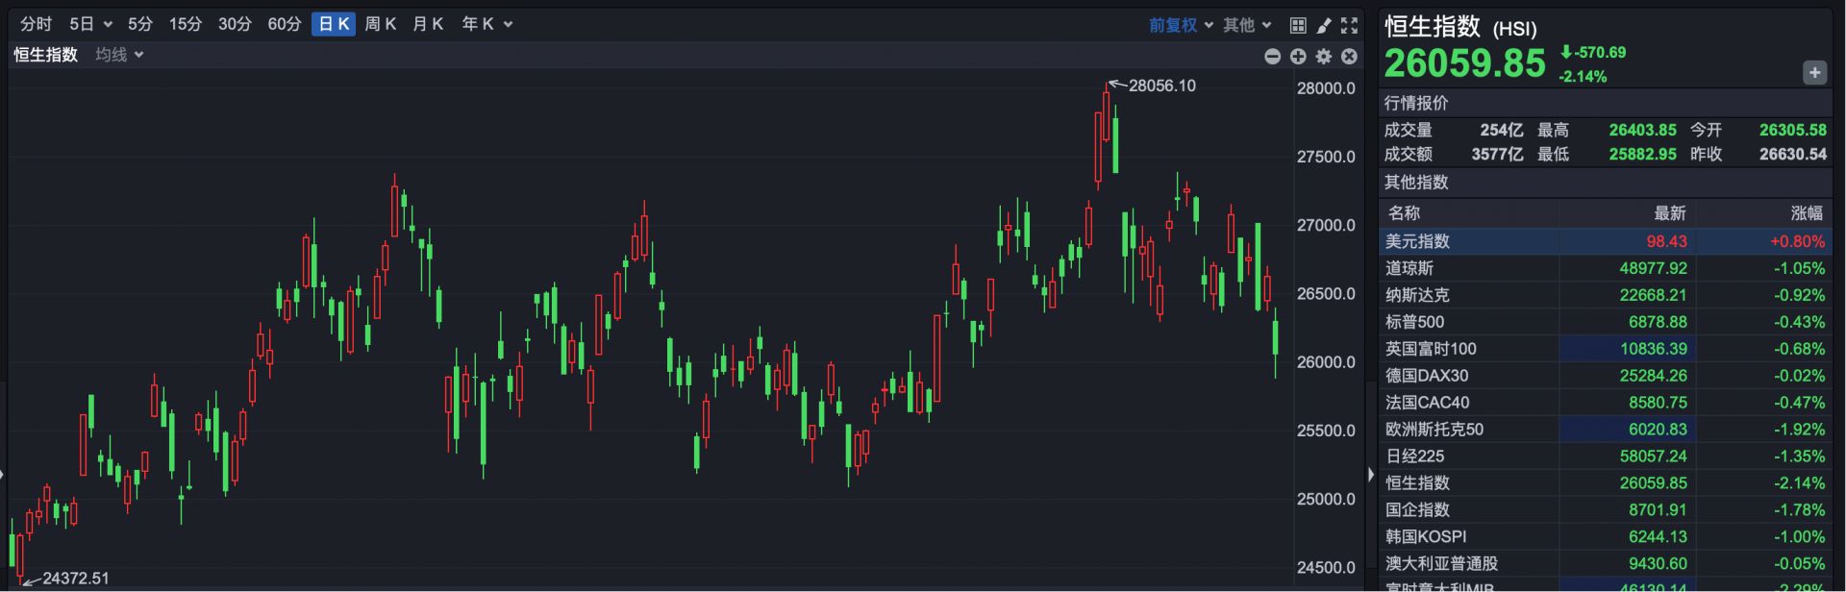Select the 月K monthly chart
The image size is (1846, 592).
click(428, 24)
